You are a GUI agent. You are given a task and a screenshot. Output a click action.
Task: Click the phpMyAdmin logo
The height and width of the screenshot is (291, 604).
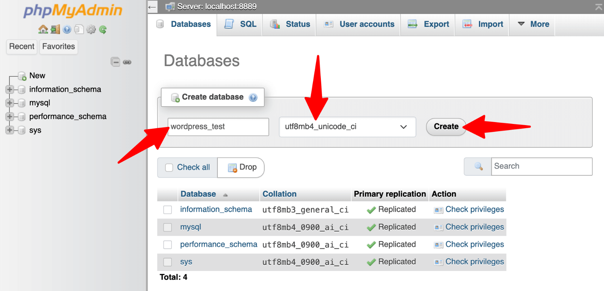pos(73,11)
